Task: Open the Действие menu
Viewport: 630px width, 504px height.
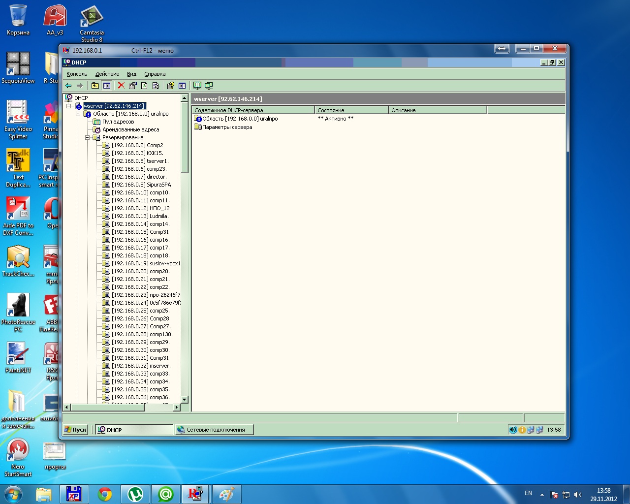Action: (x=107, y=74)
